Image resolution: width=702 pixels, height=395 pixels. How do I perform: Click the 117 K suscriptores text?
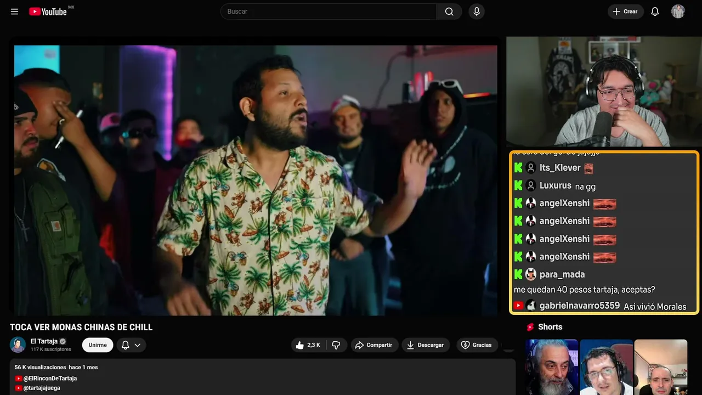[51, 349]
